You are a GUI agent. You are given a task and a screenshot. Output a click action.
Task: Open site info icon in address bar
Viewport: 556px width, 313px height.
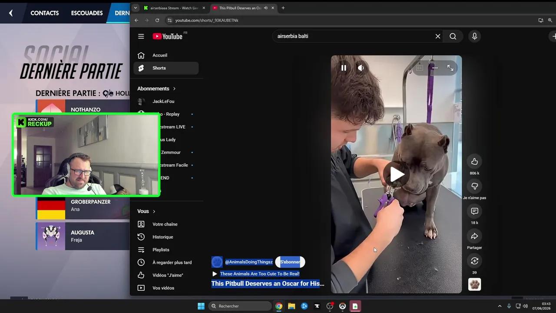[x=170, y=20]
